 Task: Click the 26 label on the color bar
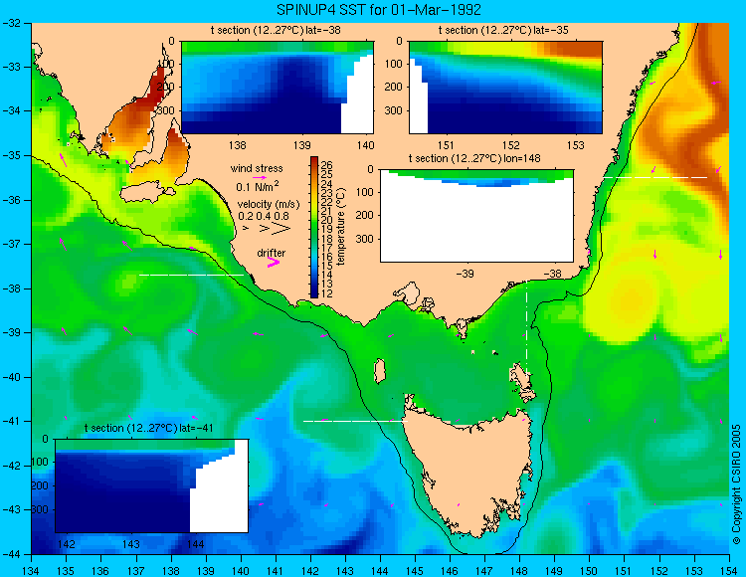tap(327, 165)
